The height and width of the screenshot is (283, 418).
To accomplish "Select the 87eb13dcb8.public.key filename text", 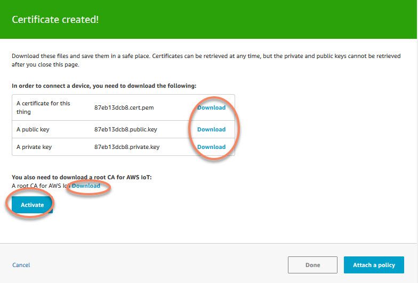I will [126, 129].
